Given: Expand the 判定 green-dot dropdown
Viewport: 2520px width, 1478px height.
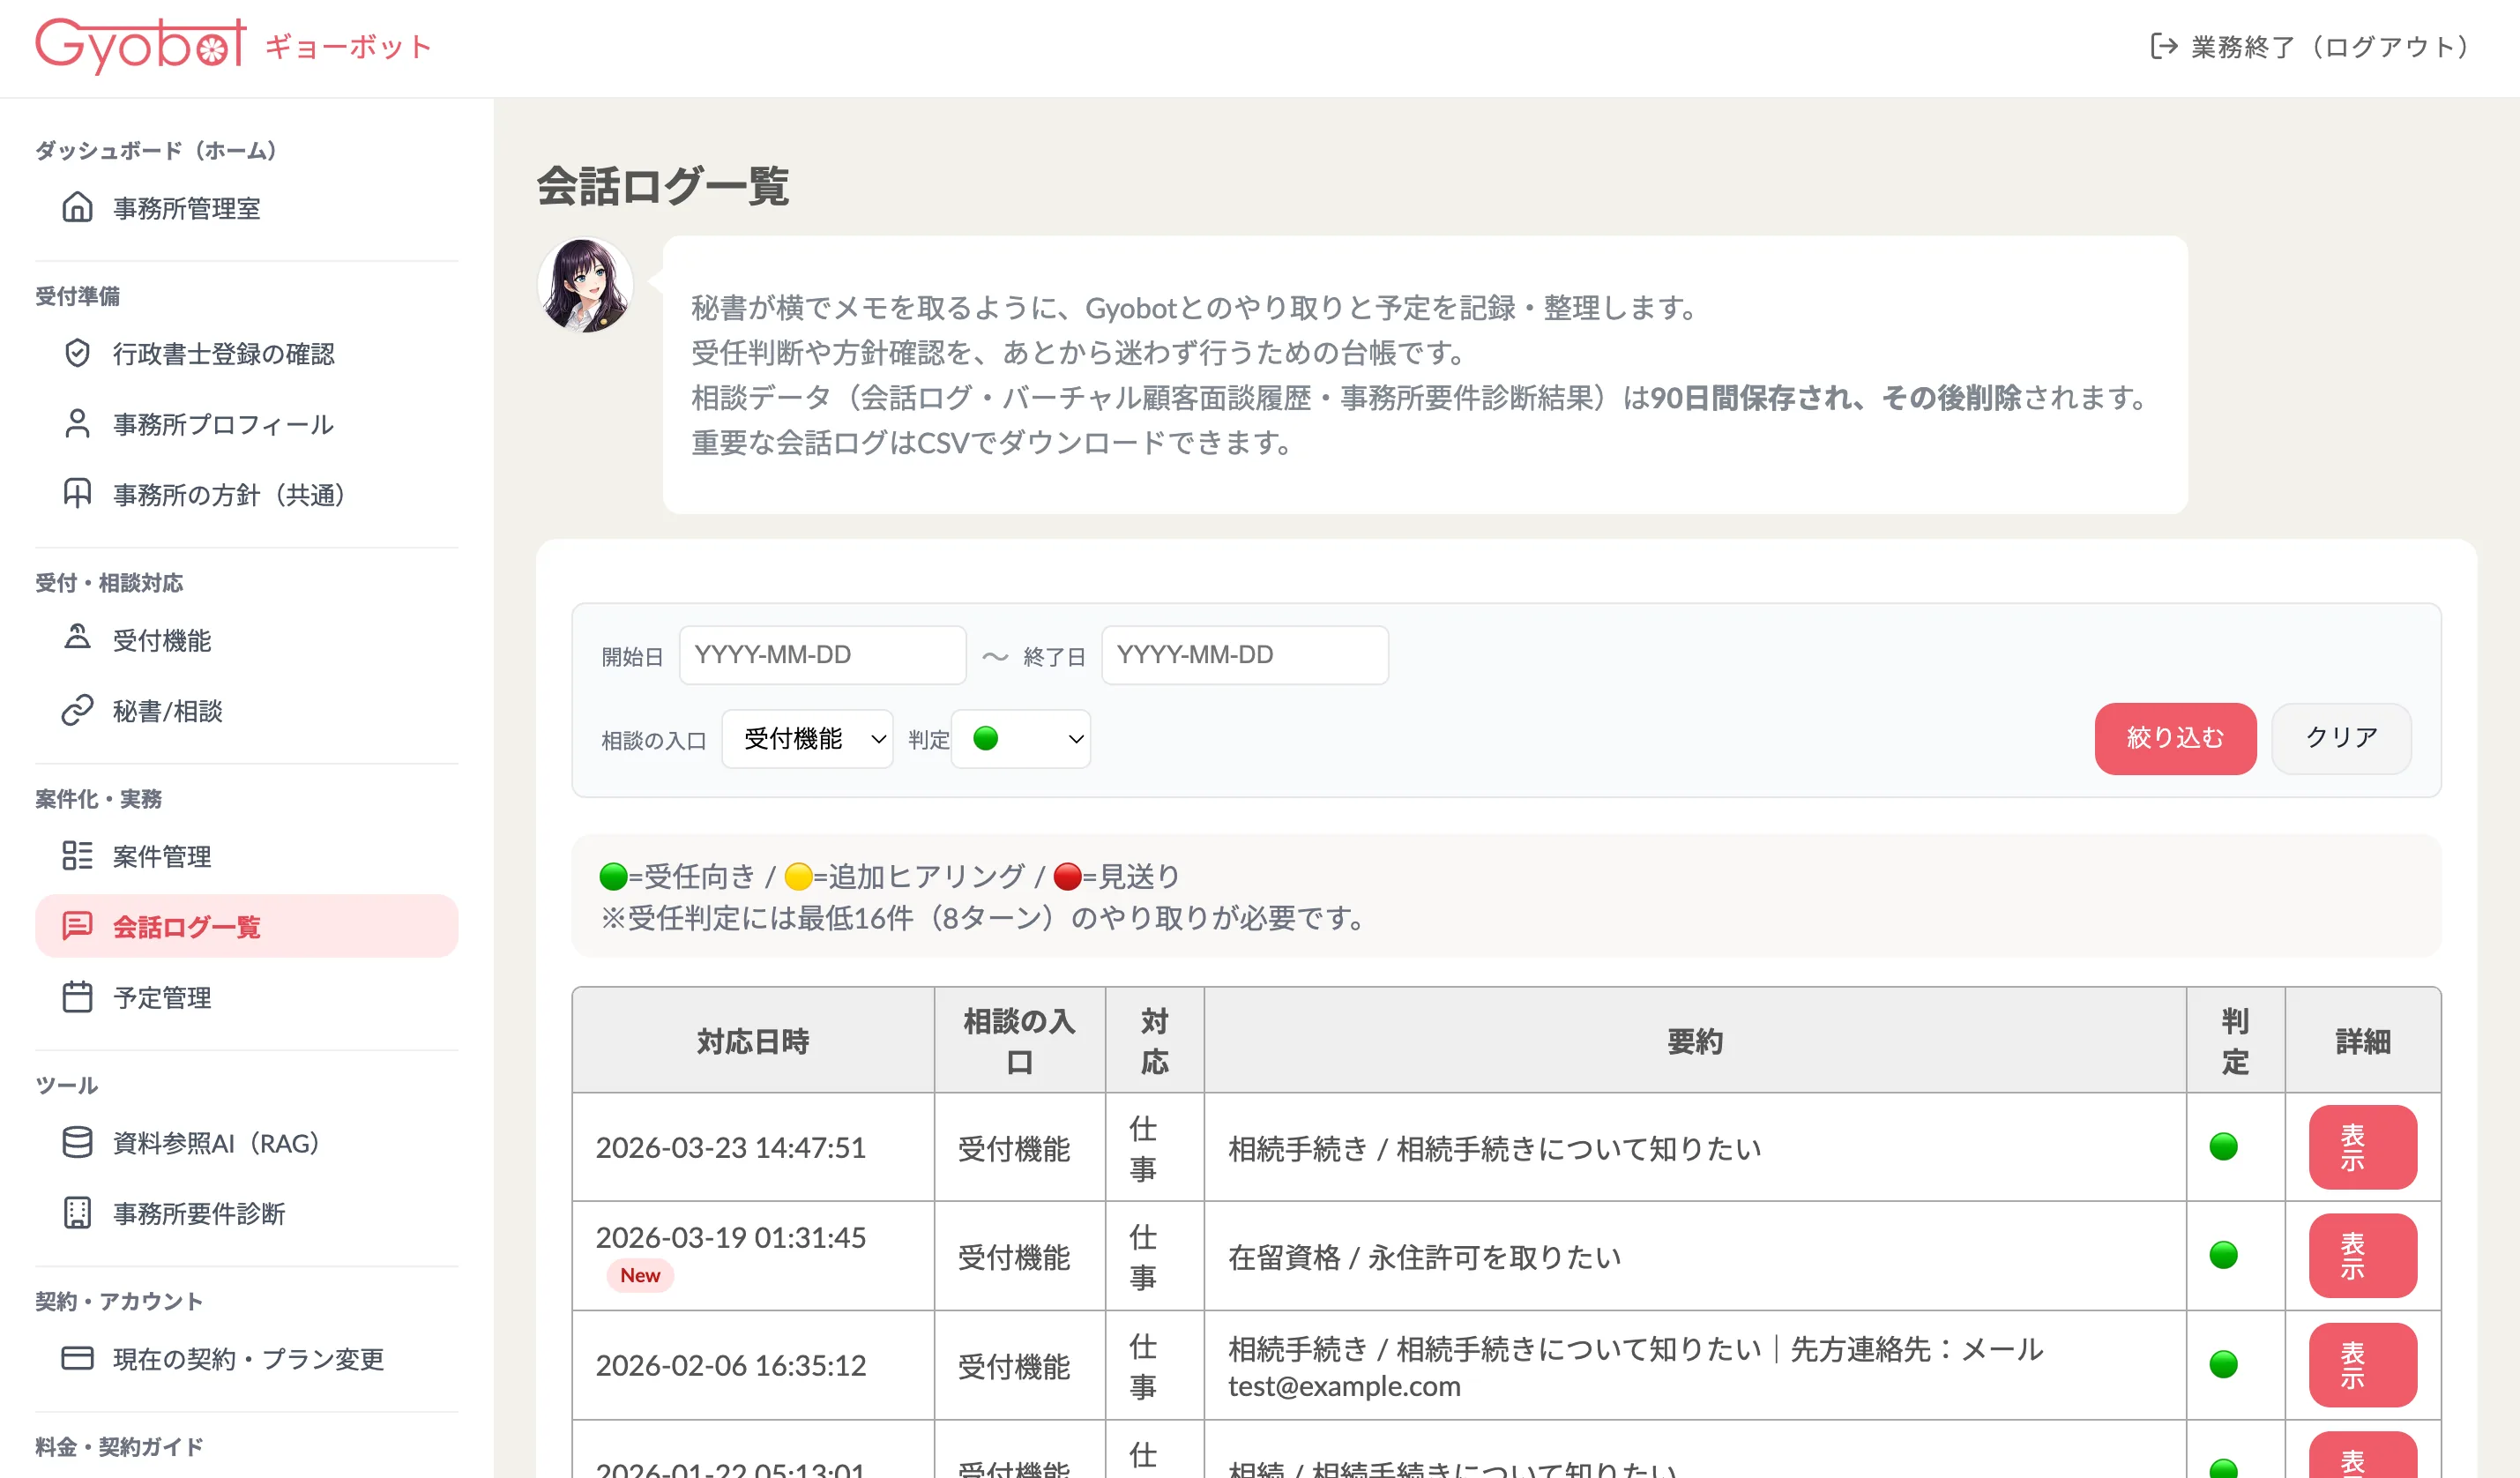Looking at the screenshot, I should point(1020,739).
